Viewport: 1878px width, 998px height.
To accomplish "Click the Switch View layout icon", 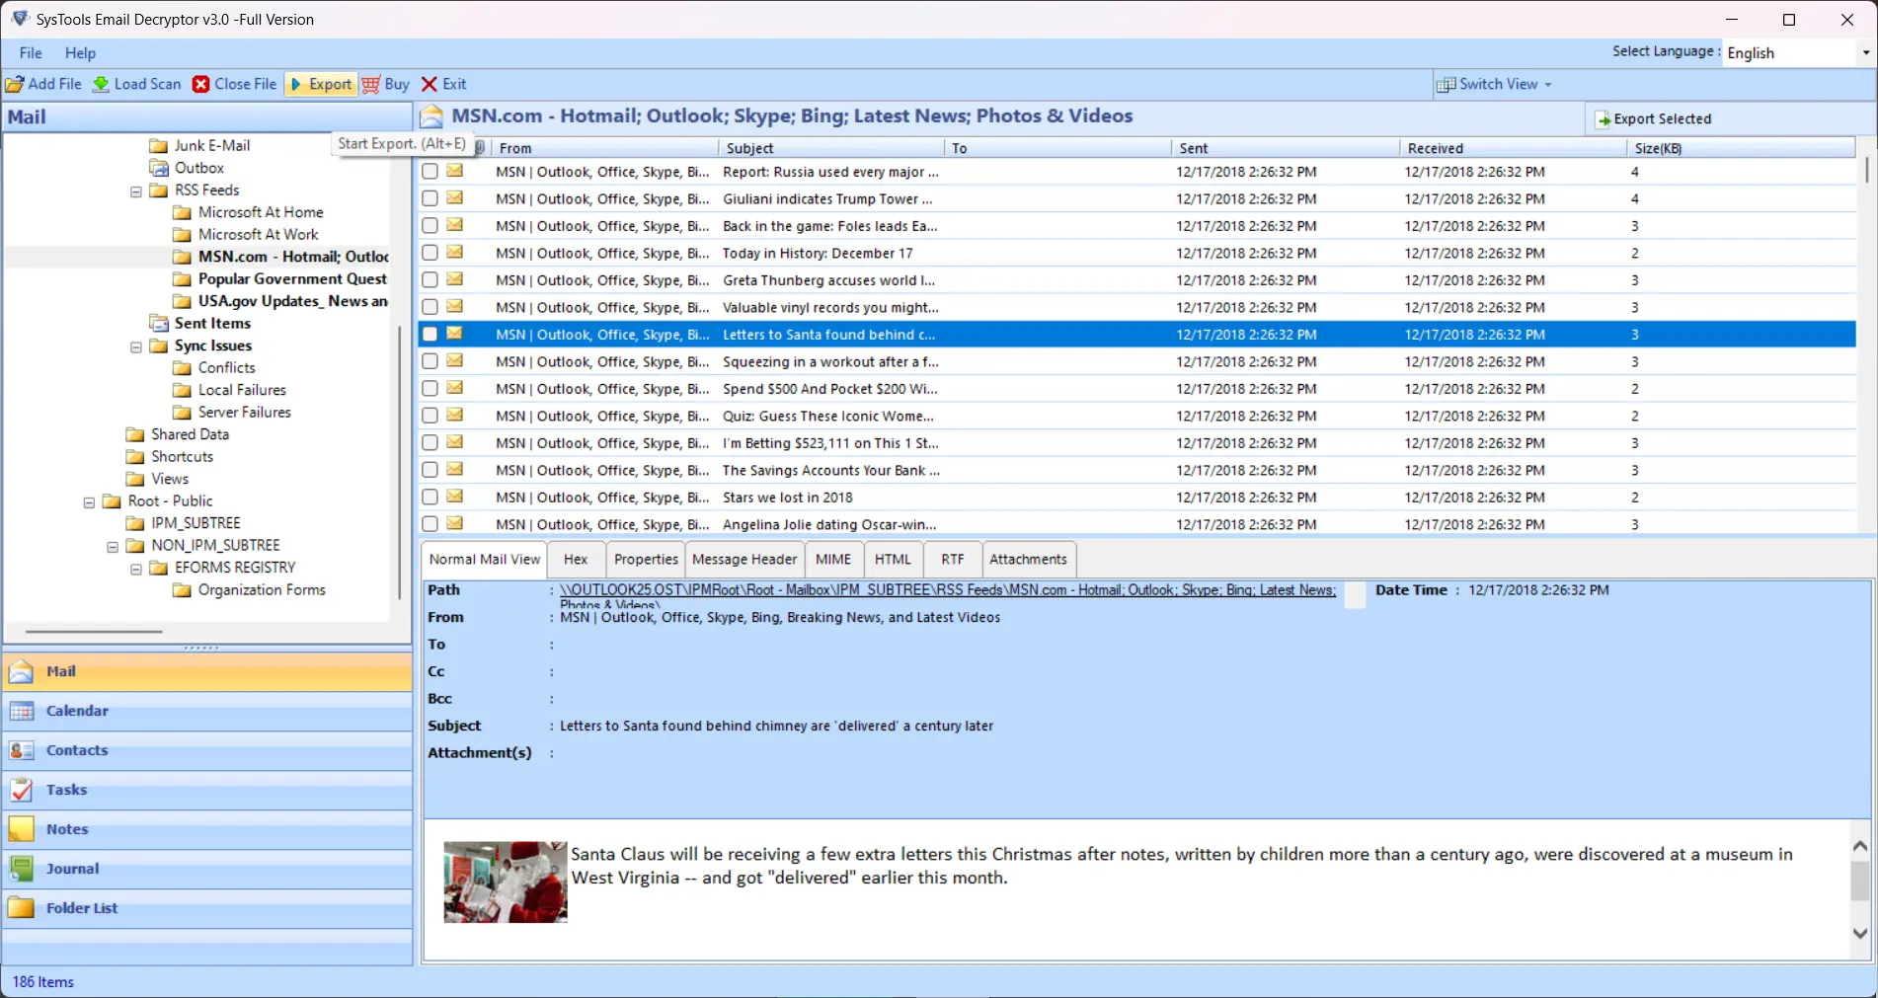I will click(x=1446, y=85).
